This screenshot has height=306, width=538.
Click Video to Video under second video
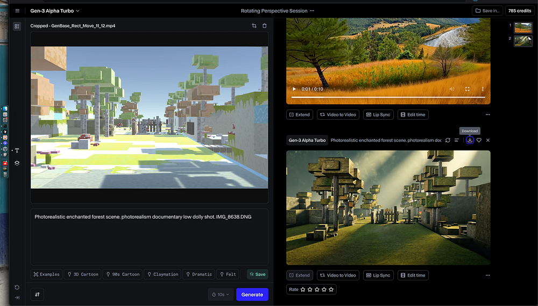[x=338, y=275]
